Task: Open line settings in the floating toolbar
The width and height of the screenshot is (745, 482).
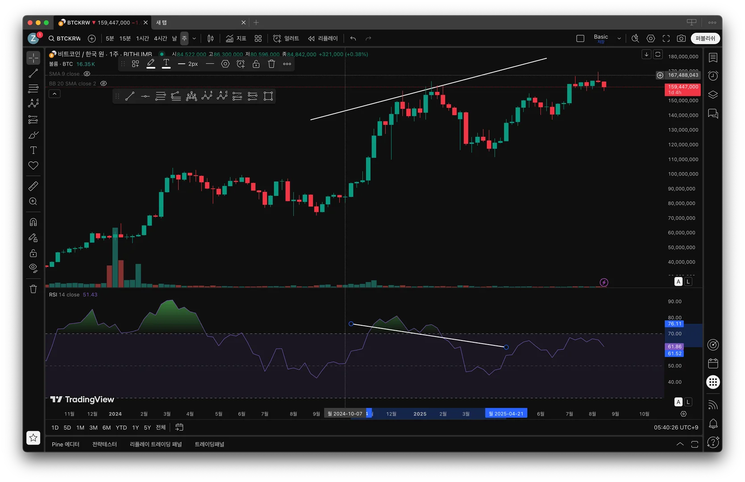Action: [225, 64]
